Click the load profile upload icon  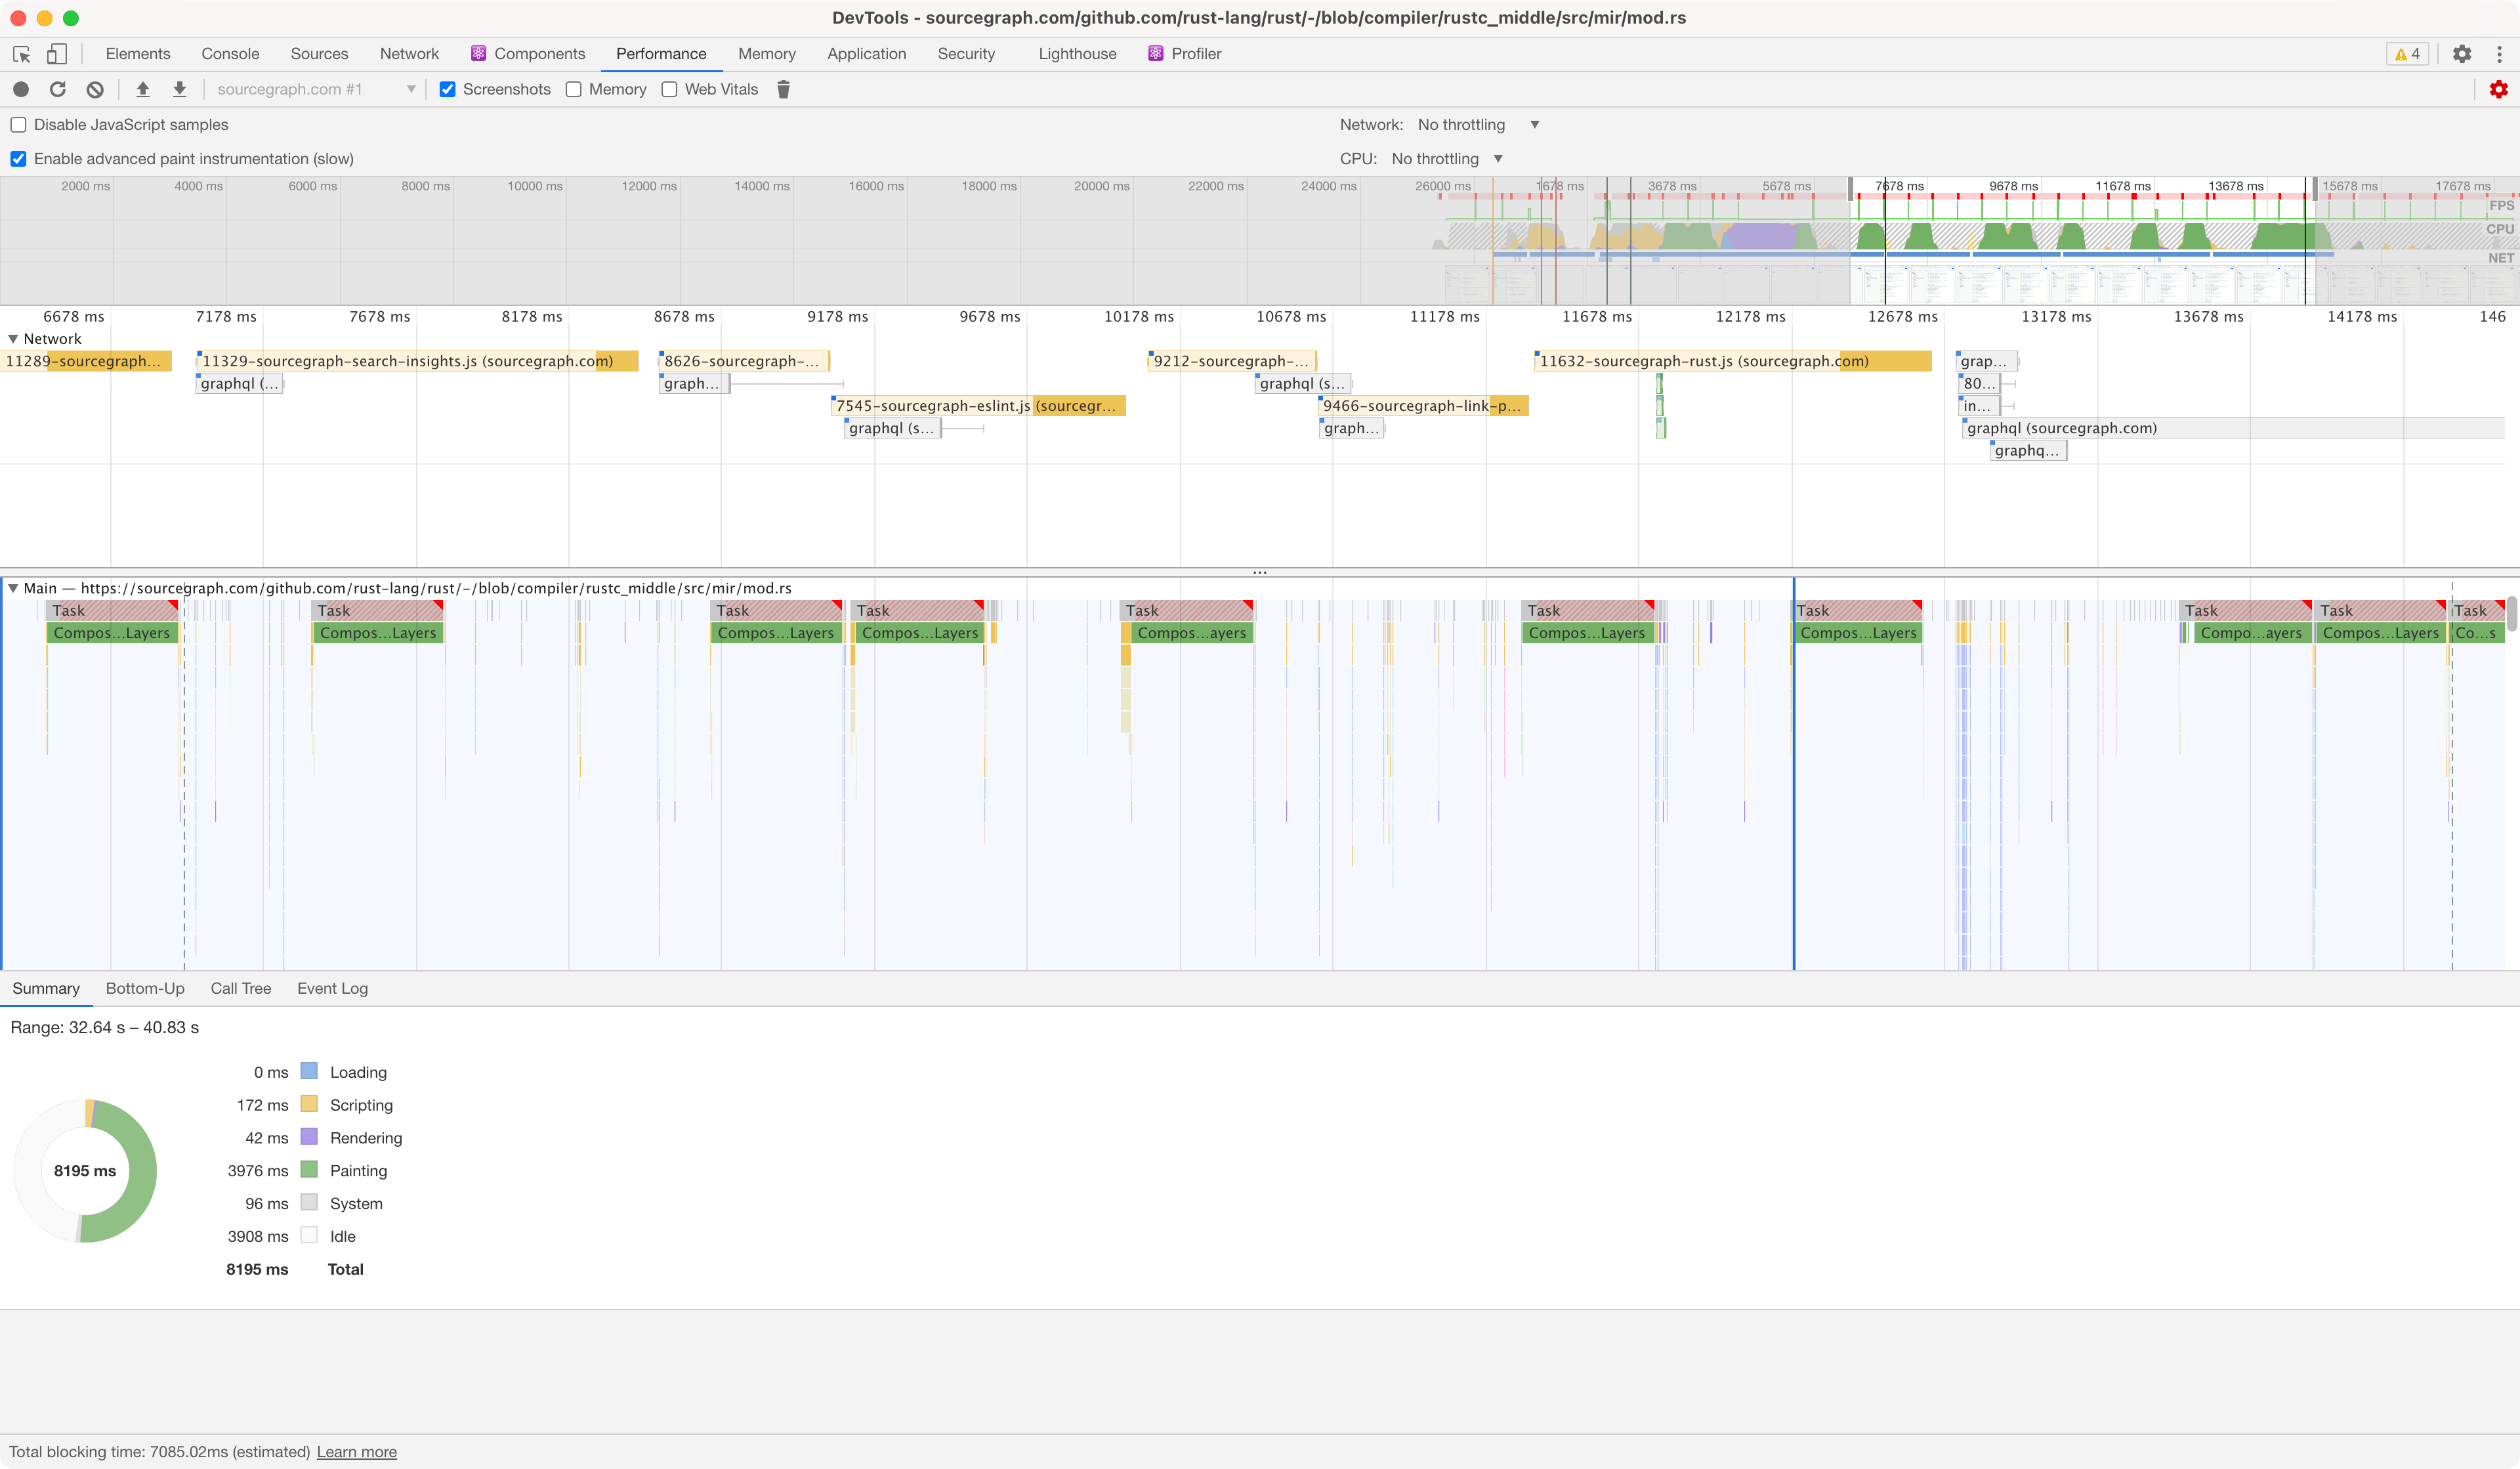[143, 89]
